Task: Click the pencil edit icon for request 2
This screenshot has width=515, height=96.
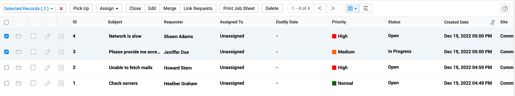Action: (x=47, y=68)
